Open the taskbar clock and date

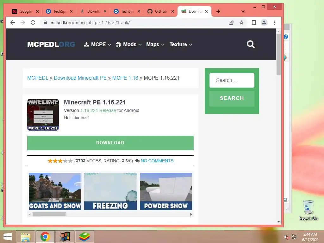[x=310, y=237]
